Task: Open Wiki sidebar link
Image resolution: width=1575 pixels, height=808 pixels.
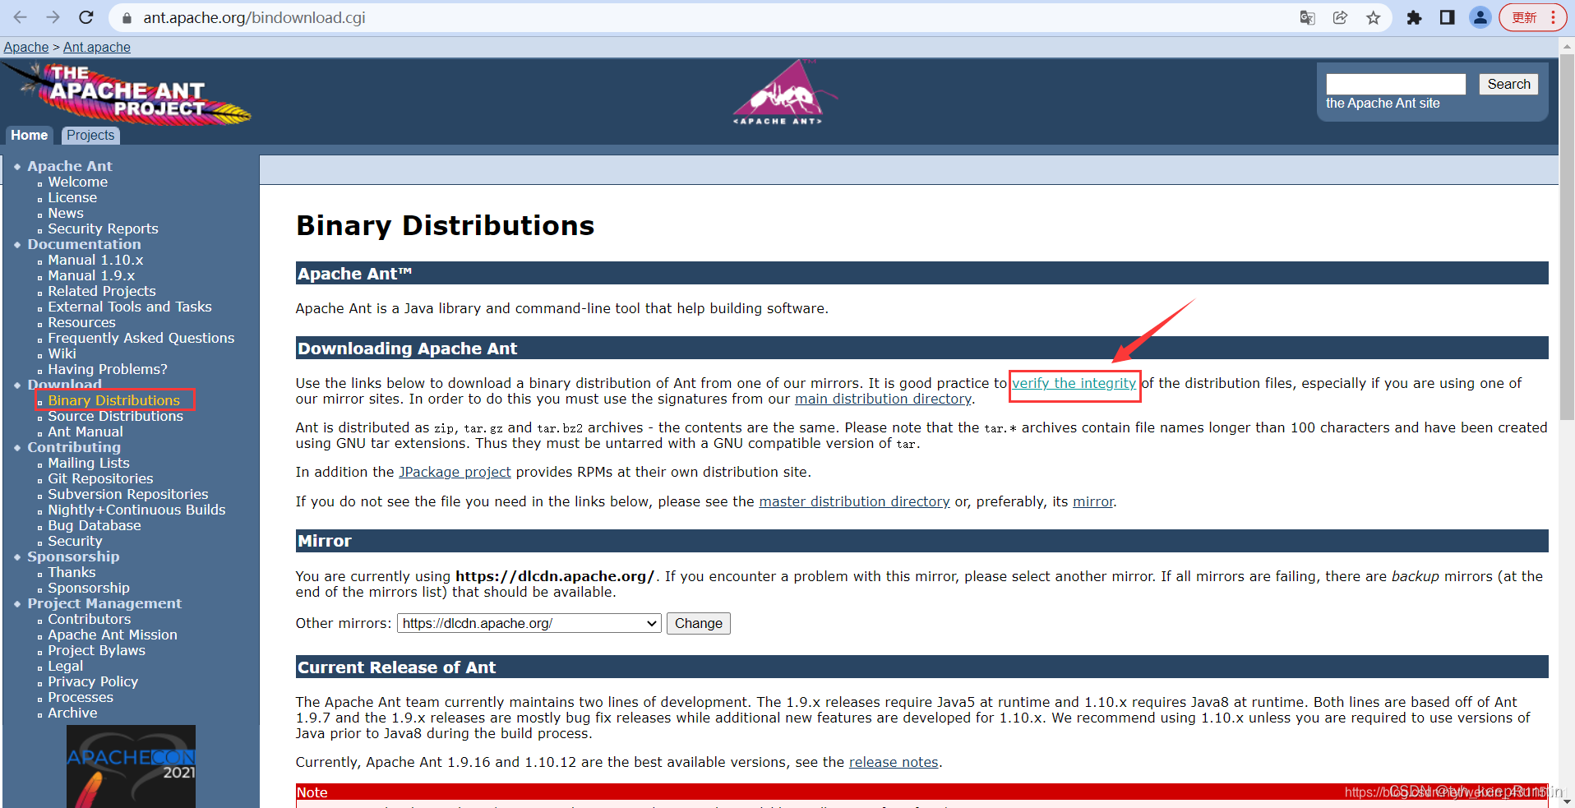Action: [x=62, y=353]
